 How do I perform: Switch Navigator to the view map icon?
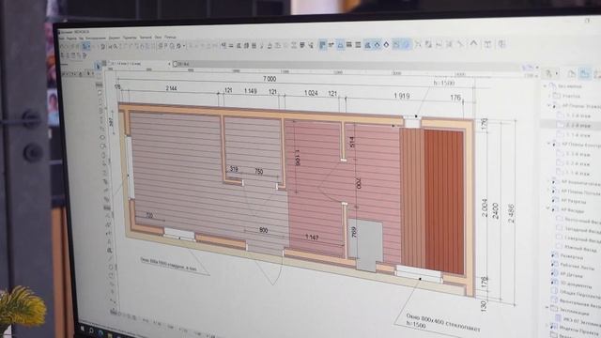[x=572, y=73]
